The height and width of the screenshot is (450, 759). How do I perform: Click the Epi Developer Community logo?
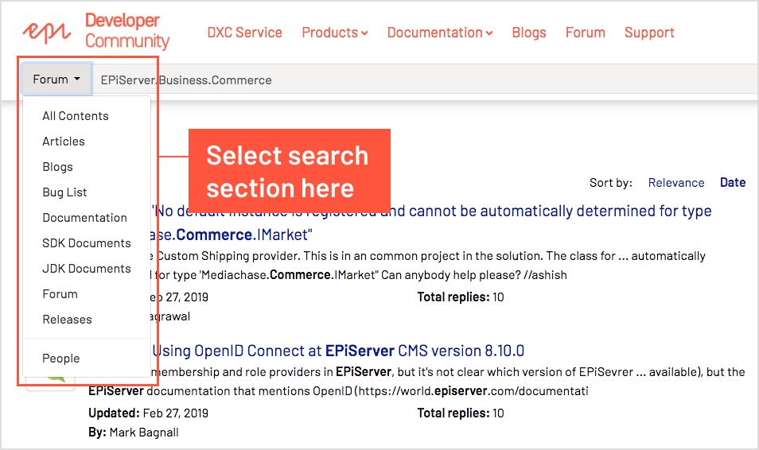click(95, 32)
